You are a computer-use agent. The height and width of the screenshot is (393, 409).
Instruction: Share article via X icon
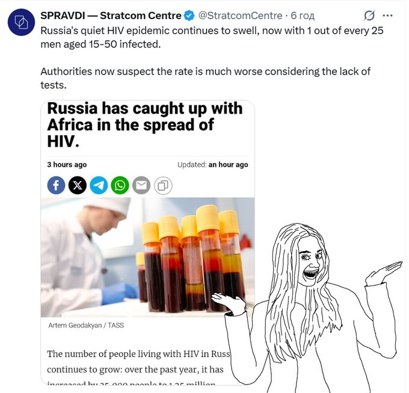pyautogui.click(x=77, y=185)
